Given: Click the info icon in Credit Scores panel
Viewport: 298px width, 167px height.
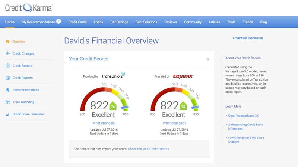Looking at the screenshot, I should click(x=207, y=59).
